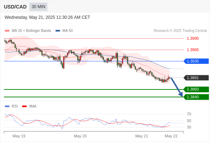Select the 1.3935 pivot price tag
Image resolution: width=210 pixels, height=142 pixels.
(x=196, y=61)
